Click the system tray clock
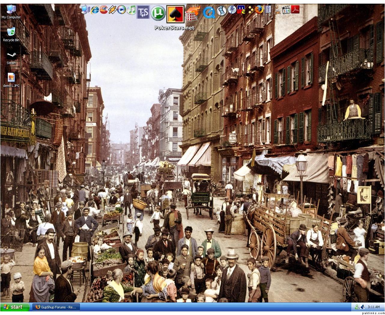The image size is (385, 315). (374, 307)
